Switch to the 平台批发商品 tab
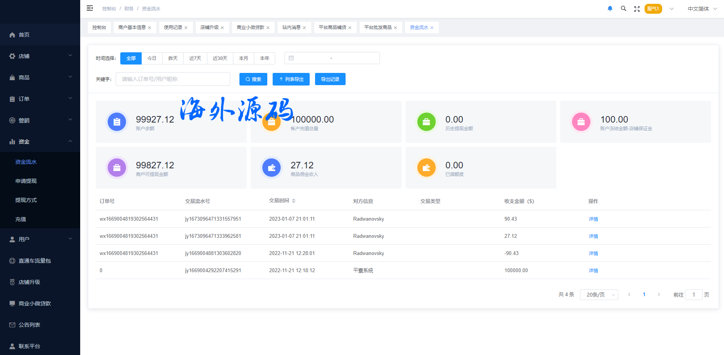 [x=378, y=27]
